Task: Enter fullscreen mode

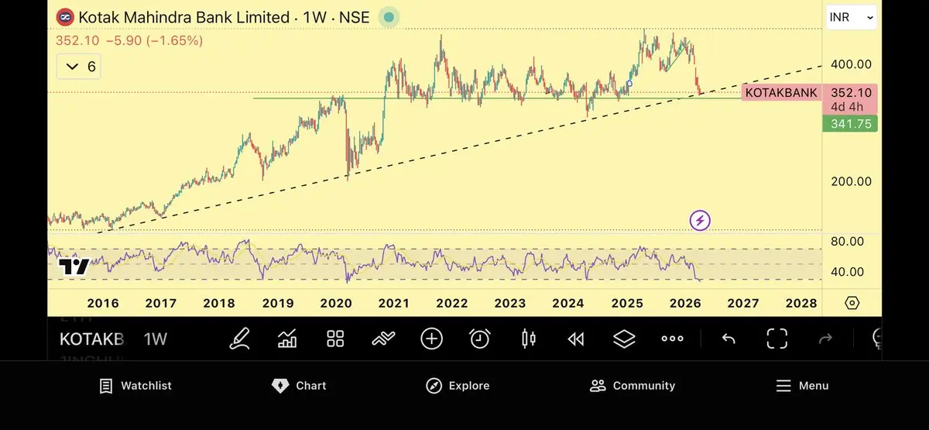Action: pyautogui.click(x=776, y=339)
